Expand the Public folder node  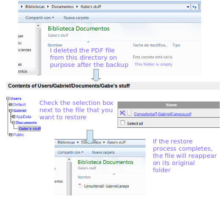11,135
